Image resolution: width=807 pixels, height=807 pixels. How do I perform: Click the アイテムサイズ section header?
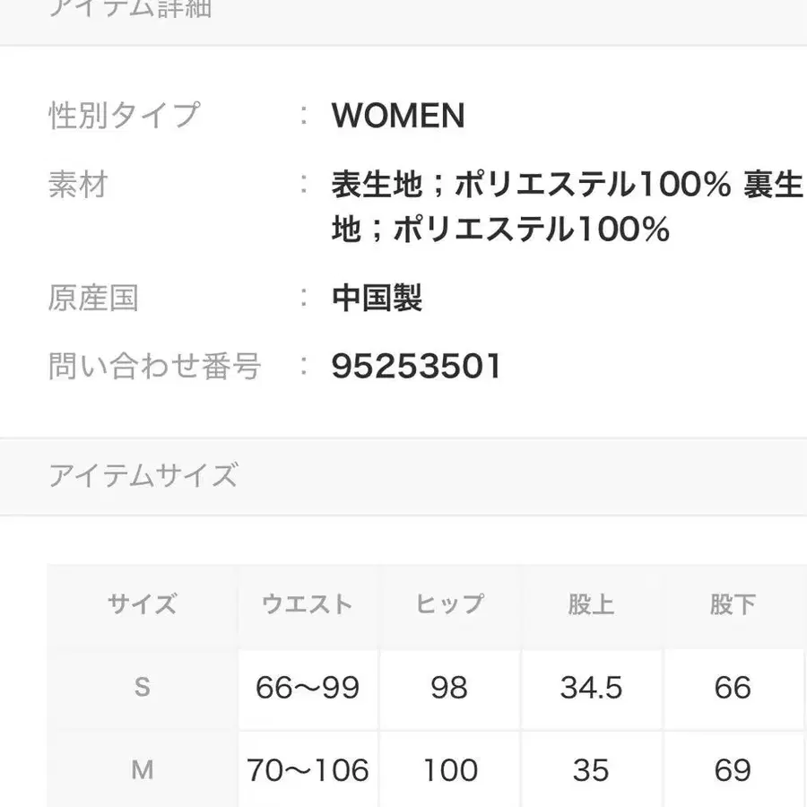point(143,475)
